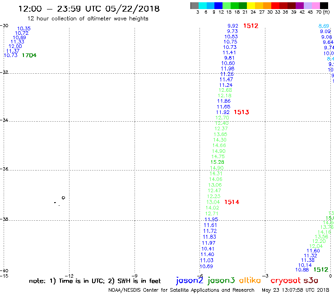Image resolution: width=334 pixels, height=294 pixels.
Task: Click the wave height value 13.04
Action: (213, 202)
